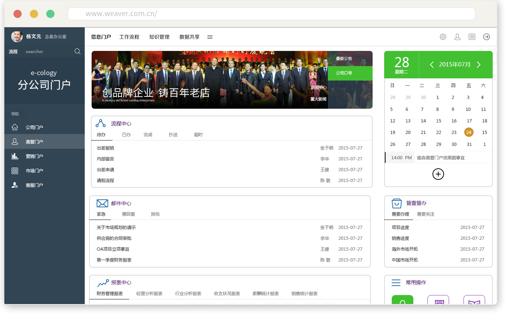
Task: Open 营销门户 in sidebar navigation
Action: [34, 156]
